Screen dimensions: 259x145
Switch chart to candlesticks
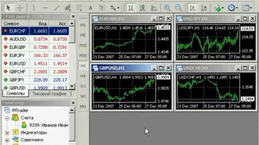(142, 8)
